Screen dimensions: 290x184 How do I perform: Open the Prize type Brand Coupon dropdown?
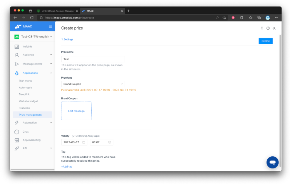pyautogui.click(x=93, y=84)
